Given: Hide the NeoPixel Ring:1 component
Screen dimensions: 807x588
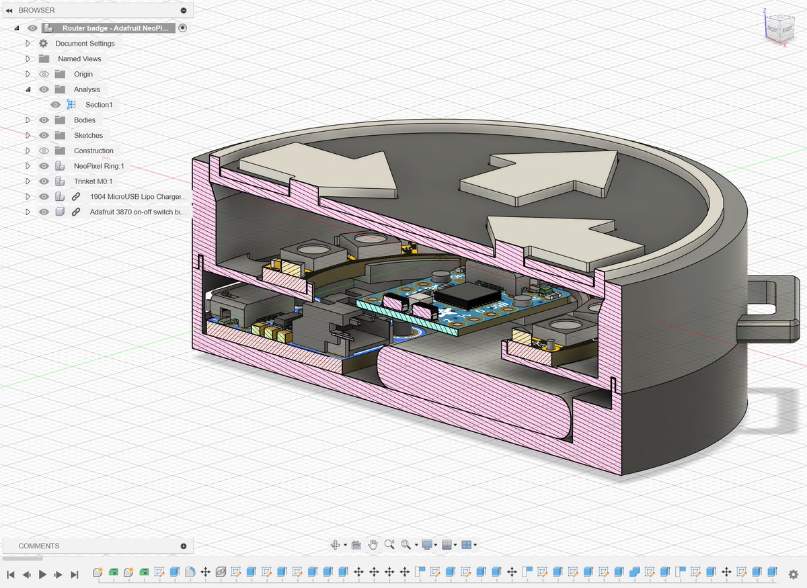Looking at the screenshot, I should tap(44, 166).
